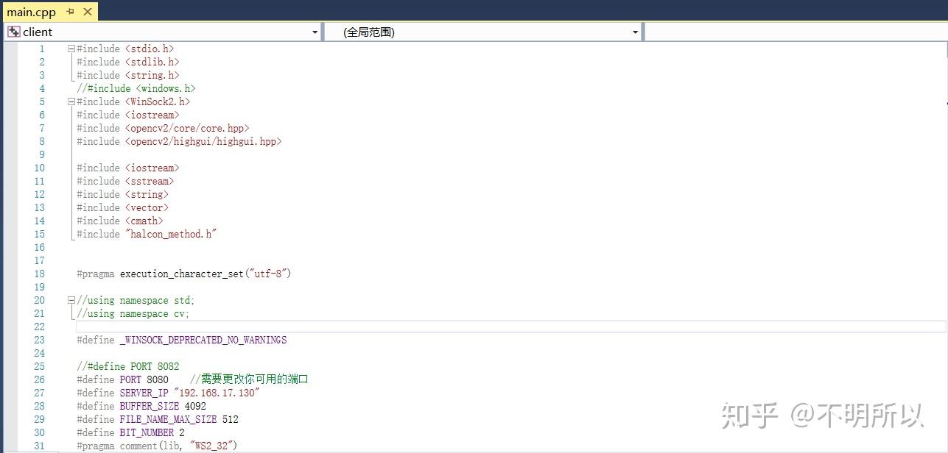Screen dimensions: 948x453
Task: Click the main.cpp tab label
Action: (x=31, y=12)
